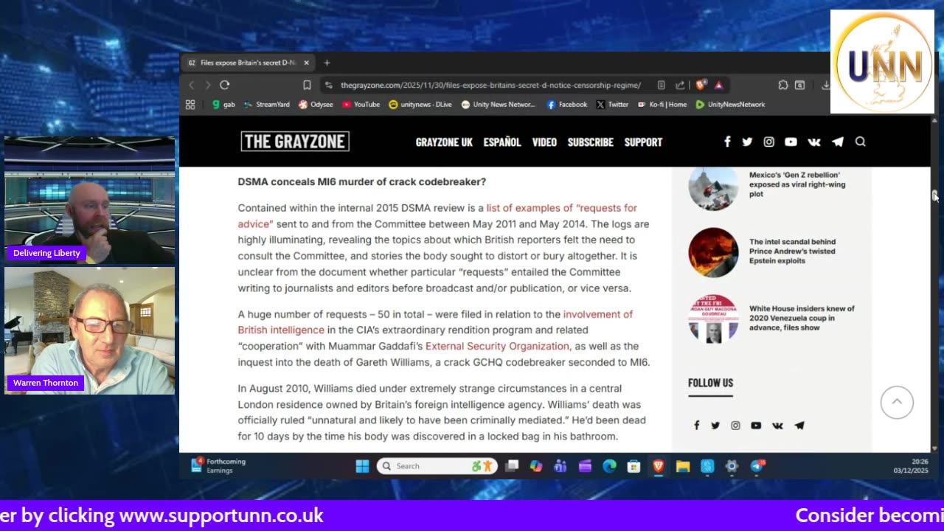Open the Odysee bookmark
944x531 pixels.
click(316, 105)
